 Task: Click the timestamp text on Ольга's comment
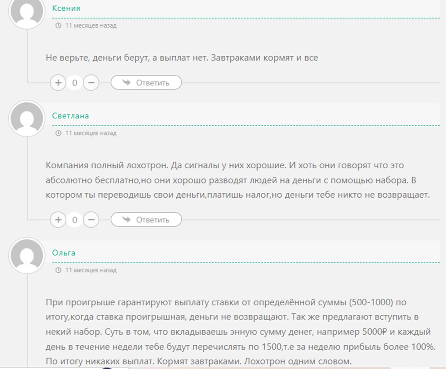click(x=91, y=270)
